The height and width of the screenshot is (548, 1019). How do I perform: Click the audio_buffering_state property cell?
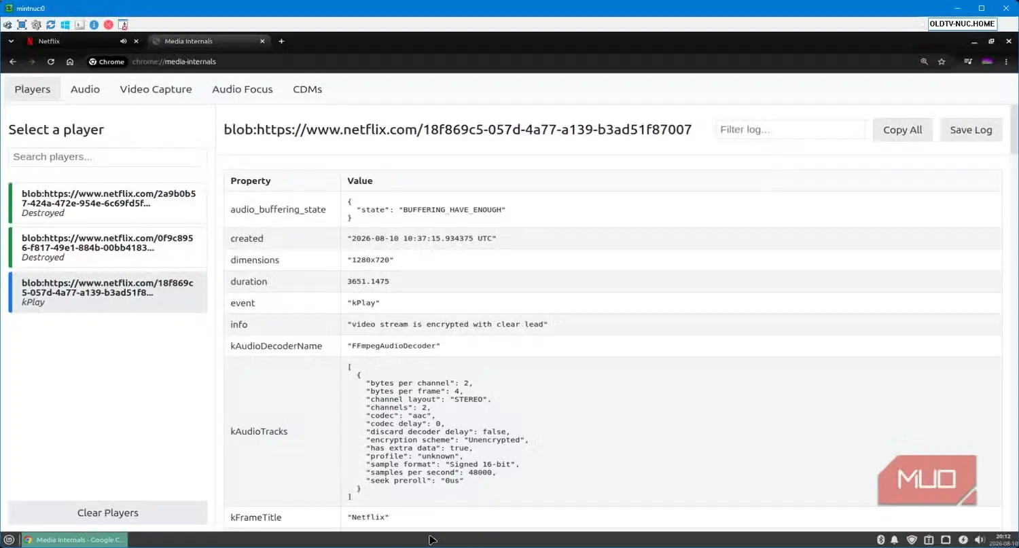pyautogui.click(x=282, y=209)
